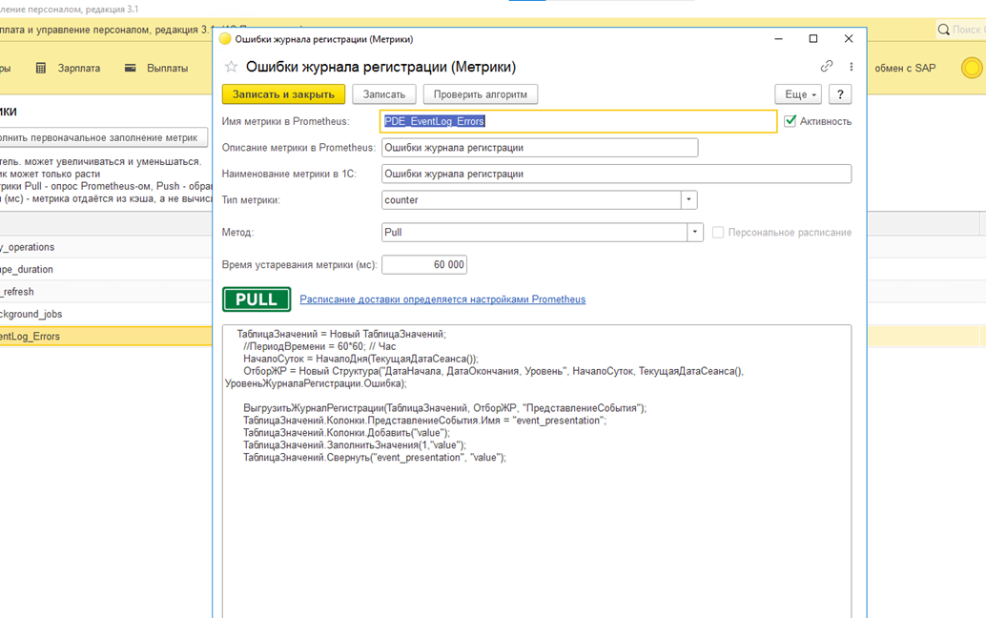Click the Время устаревания метрики field
Viewport: 986px width, 618px height.
tap(423, 265)
